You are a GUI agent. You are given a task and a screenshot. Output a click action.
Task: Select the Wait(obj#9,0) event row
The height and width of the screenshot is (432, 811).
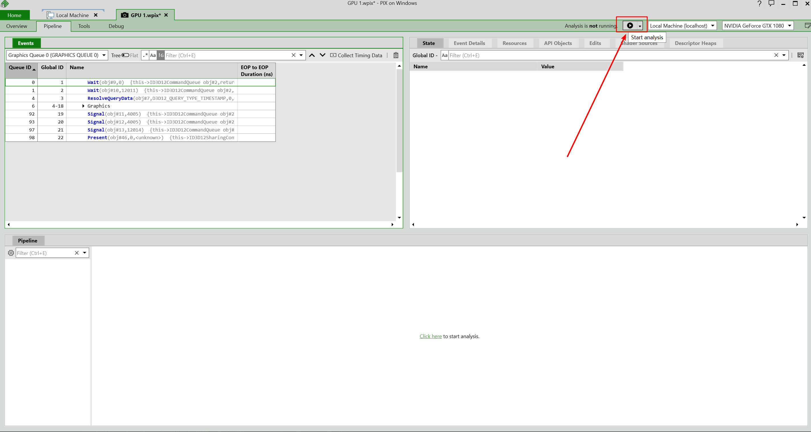[x=140, y=82]
